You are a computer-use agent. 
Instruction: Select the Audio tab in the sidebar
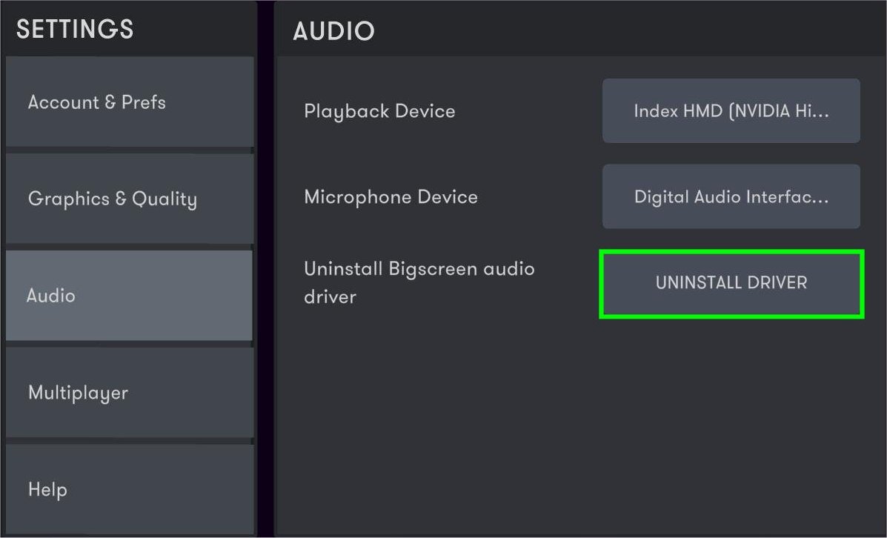(x=130, y=296)
